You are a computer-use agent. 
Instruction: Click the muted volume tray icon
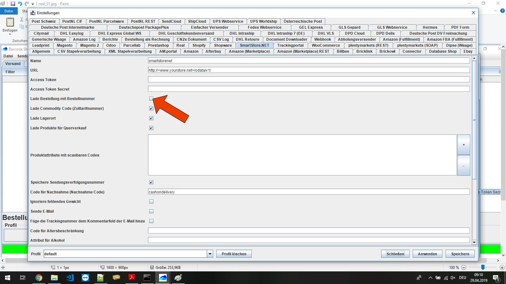click(453, 278)
